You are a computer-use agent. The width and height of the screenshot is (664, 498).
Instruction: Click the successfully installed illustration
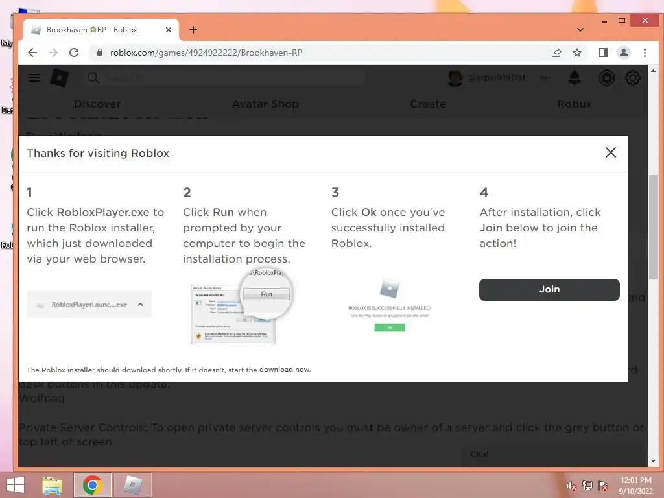(x=390, y=305)
